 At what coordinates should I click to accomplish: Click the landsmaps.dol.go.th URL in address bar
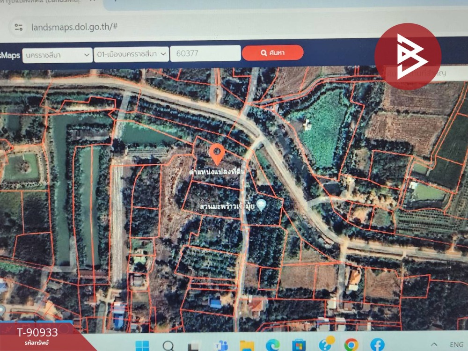click(74, 27)
